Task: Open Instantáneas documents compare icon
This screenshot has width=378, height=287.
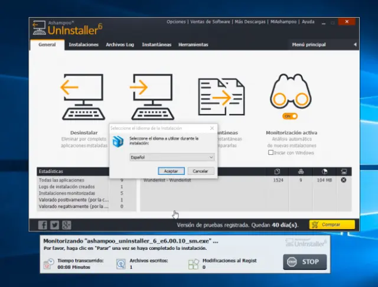Action: (221, 97)
